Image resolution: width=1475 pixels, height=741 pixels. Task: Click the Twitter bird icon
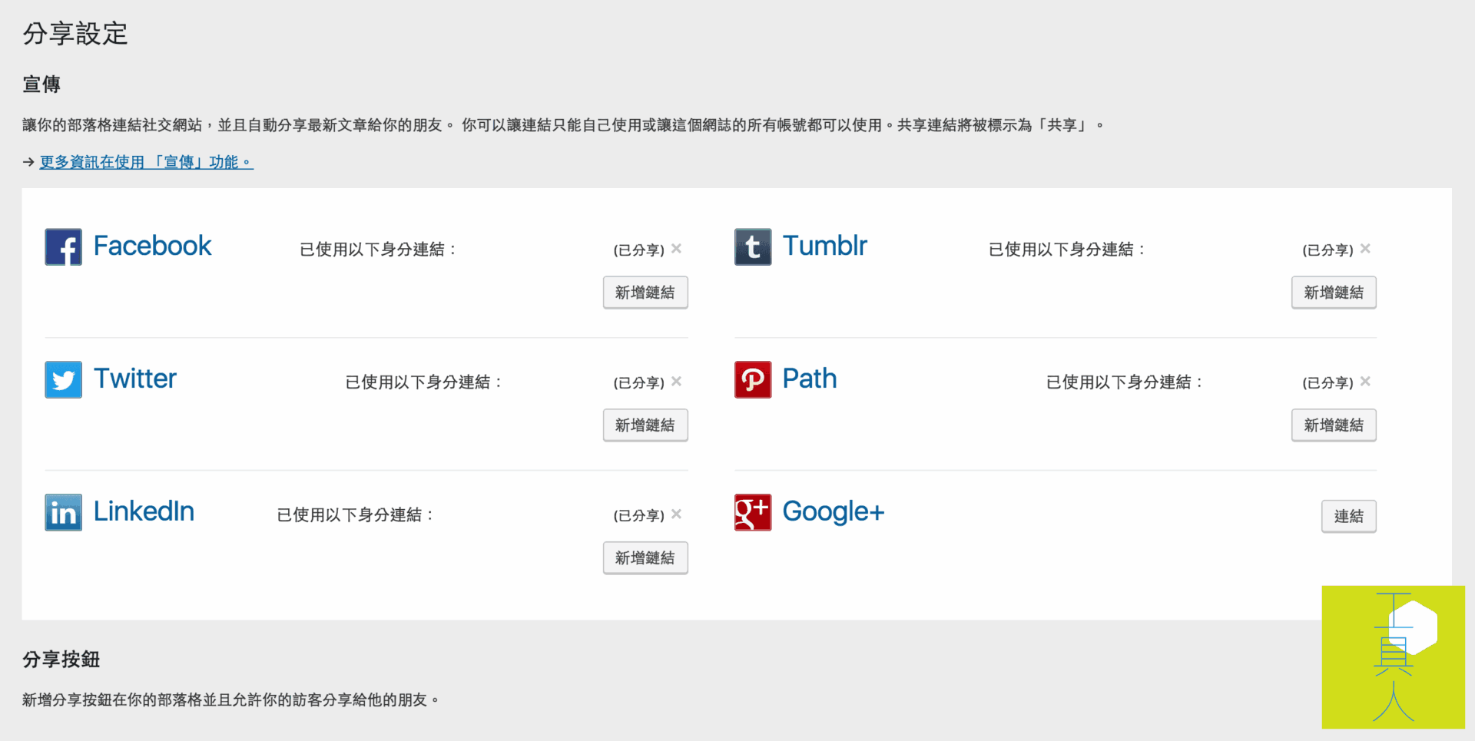pos(64,379)
